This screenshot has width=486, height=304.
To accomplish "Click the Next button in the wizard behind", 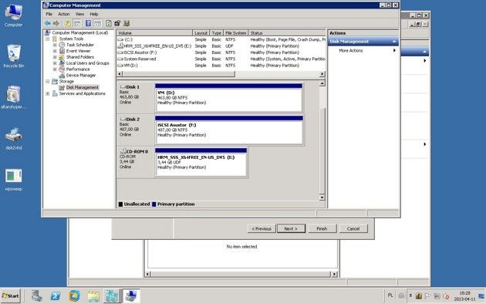I will coord(291,228).
